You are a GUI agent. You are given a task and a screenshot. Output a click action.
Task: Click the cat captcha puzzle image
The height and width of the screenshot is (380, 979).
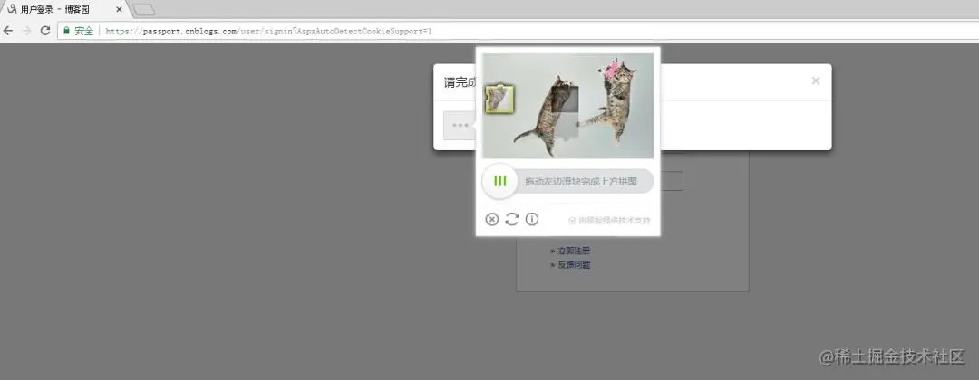[x=568, y=106]
